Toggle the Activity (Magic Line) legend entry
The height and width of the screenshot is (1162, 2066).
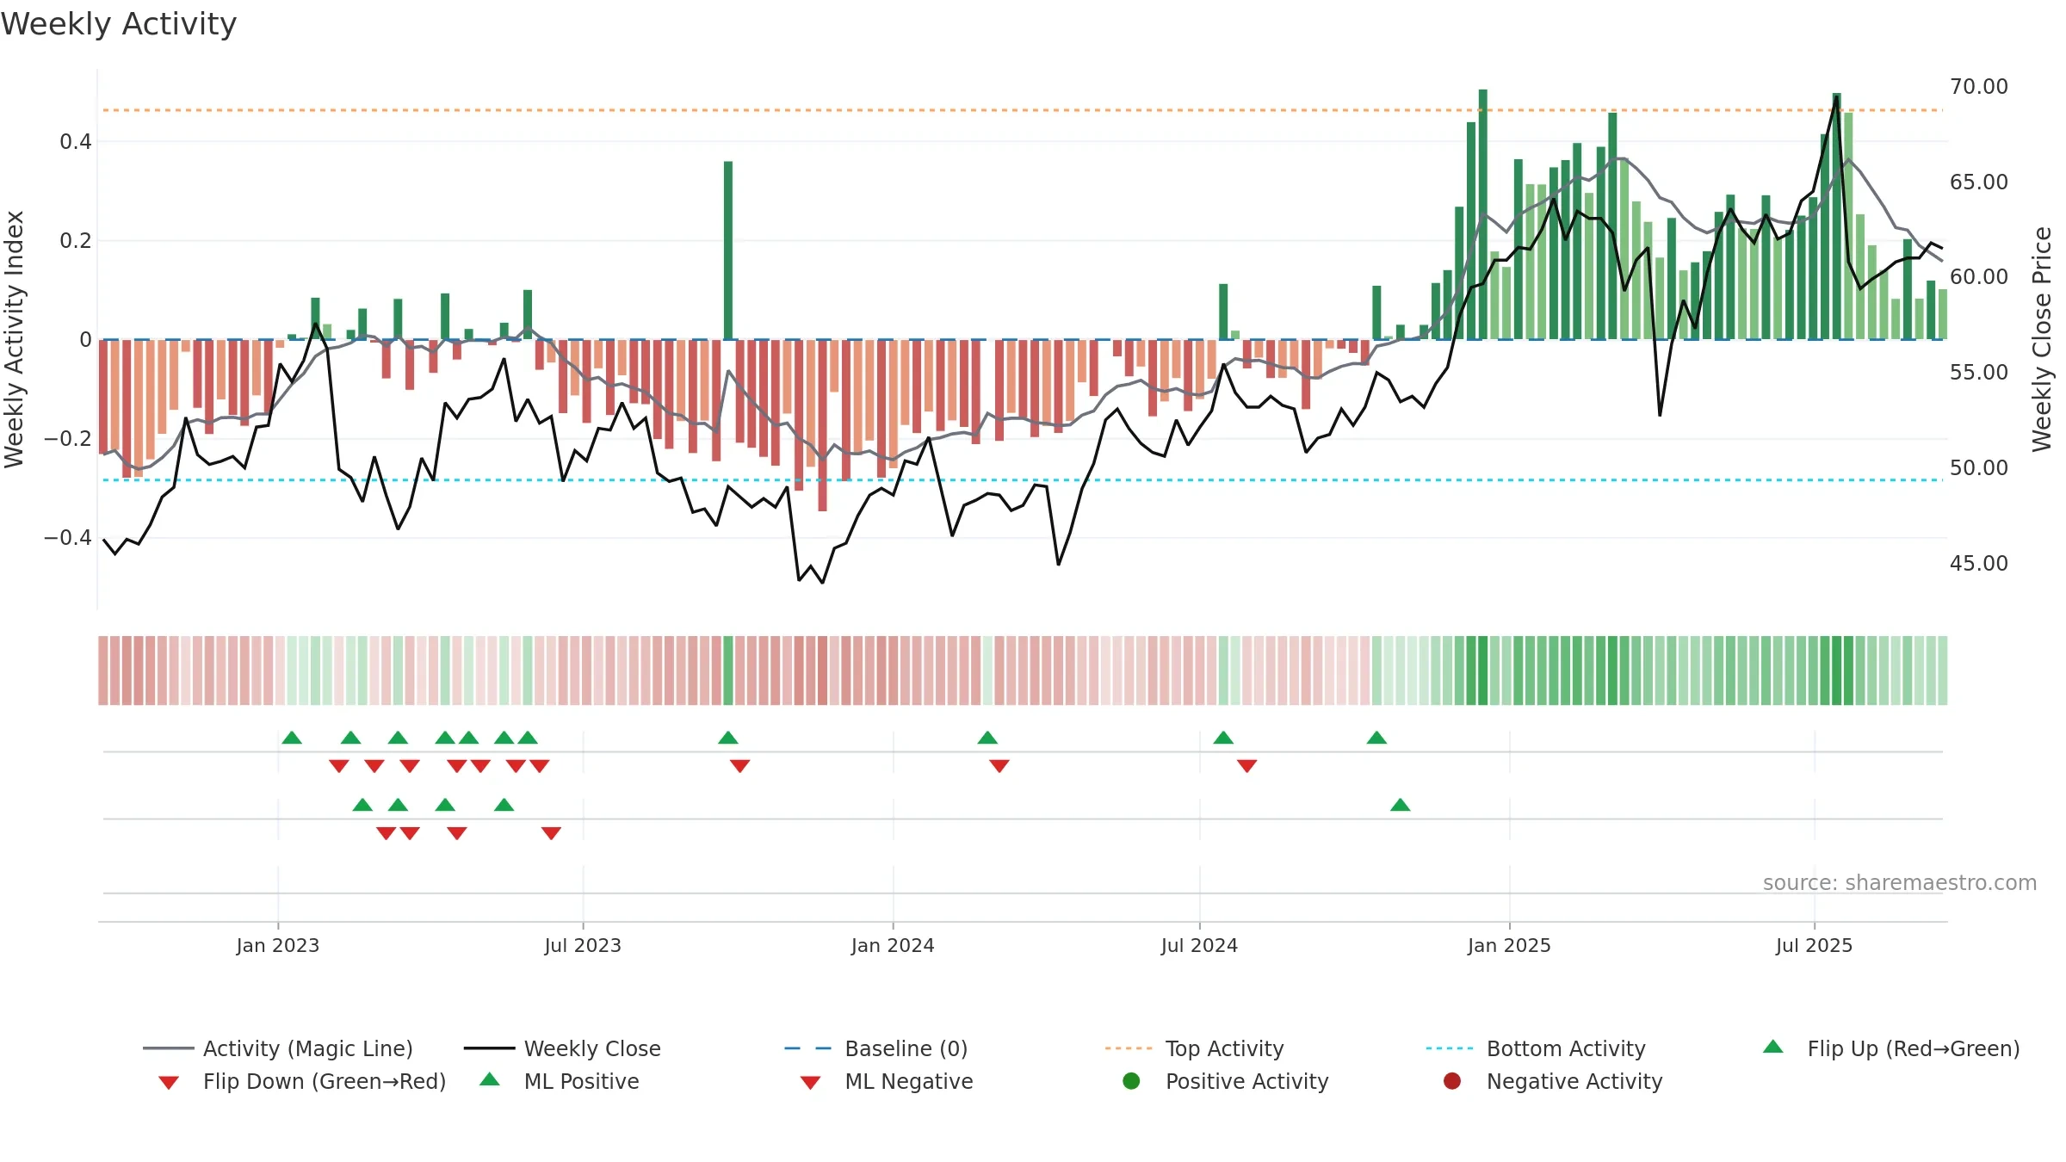click(x=277, y=1048)
